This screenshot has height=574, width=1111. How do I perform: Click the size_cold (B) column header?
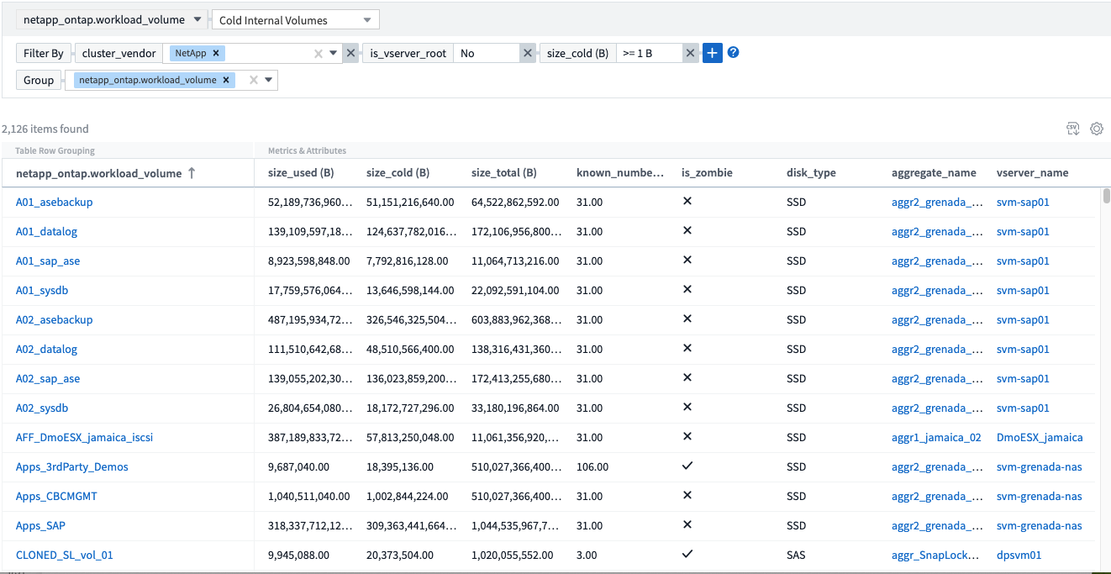[398, 173]
